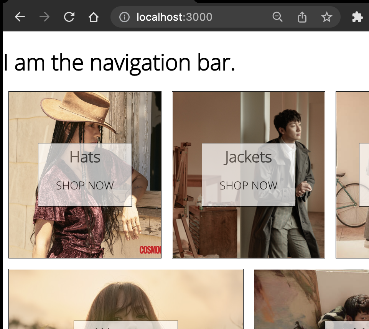Select the Jackets image of the man in the coat
Image resolution: width=369 pixels, height=329 pixels.
pyautogui.click(x=249, y=175)
